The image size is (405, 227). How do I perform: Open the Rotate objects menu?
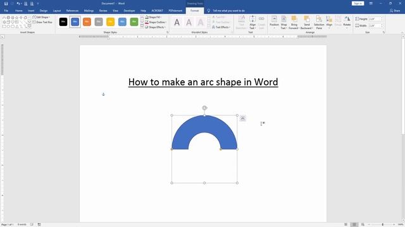pyautogui.click(x=347, y=23)
